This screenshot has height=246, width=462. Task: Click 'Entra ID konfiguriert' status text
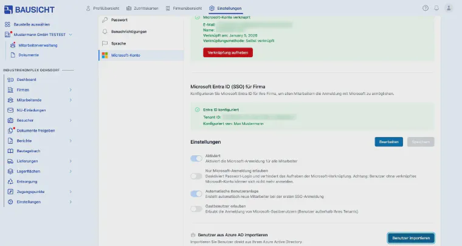221,110
